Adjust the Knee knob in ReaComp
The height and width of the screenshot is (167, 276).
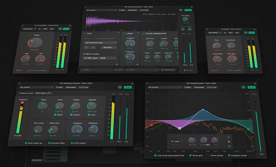click(59, 106)
